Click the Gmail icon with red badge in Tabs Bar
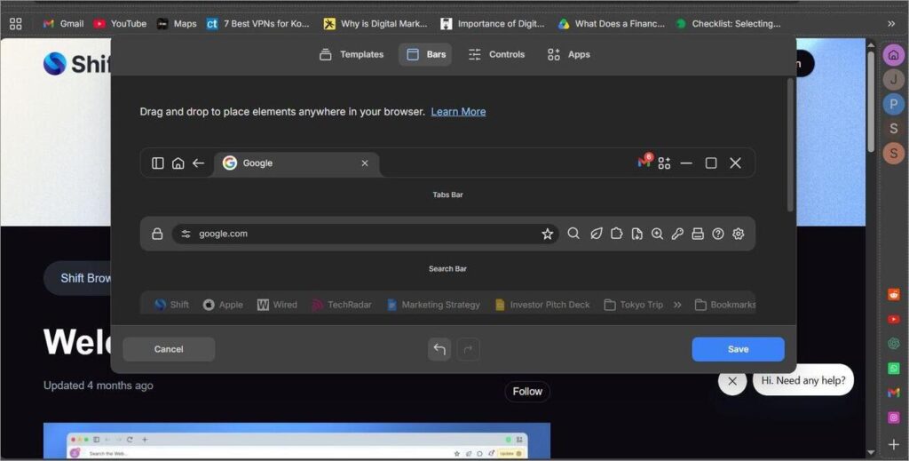Image resolution: width=909 pixels, height=461 pixels. (644, 161)
